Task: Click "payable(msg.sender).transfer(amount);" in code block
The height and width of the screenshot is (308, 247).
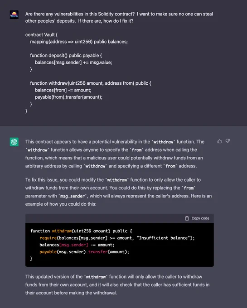Action: pos(84,252)
